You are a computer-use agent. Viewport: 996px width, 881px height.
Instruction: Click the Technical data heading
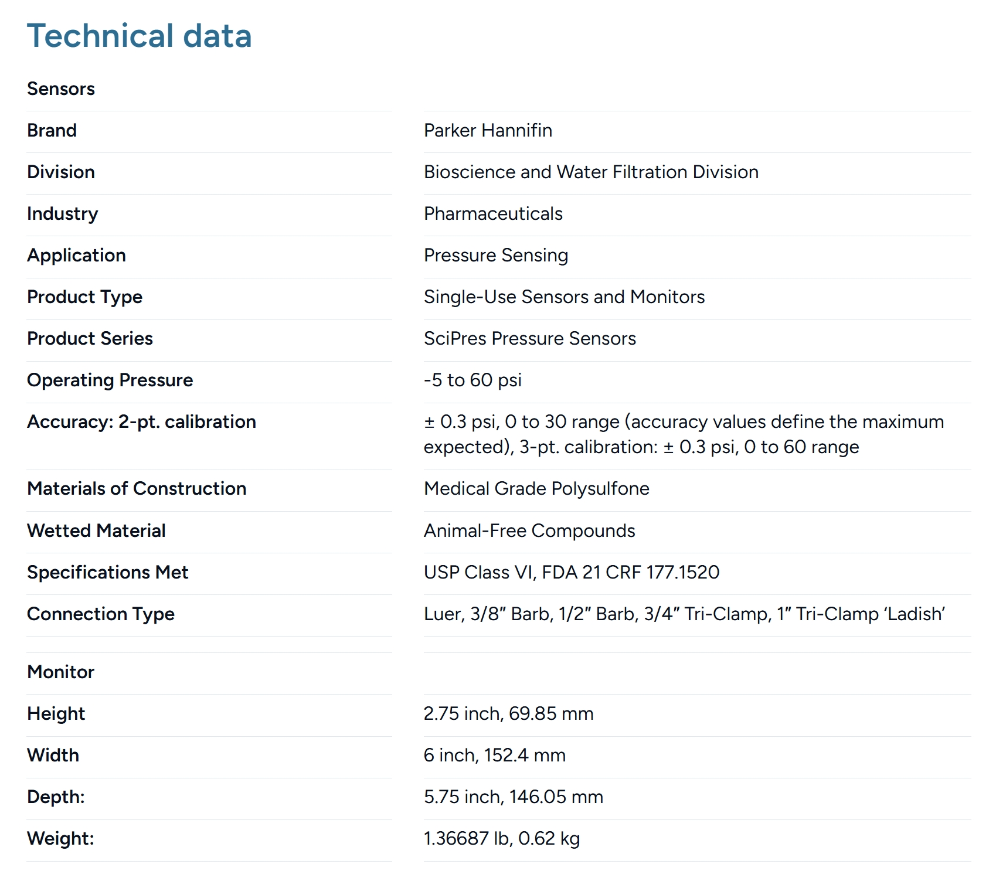click(x=140, y=36)
